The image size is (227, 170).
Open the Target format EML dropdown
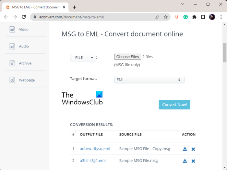149,80
